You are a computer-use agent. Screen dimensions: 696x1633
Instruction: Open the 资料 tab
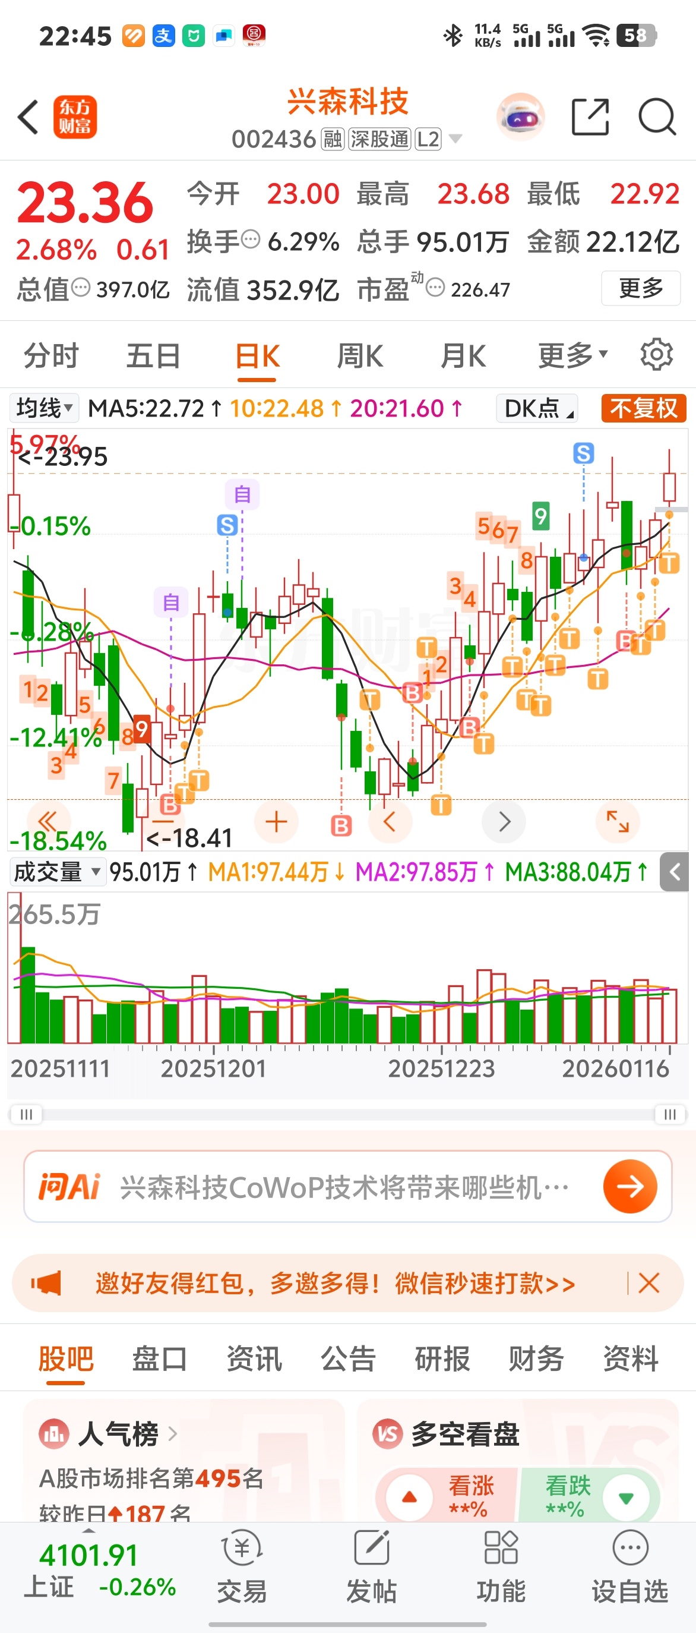(x=631, y=1359)
